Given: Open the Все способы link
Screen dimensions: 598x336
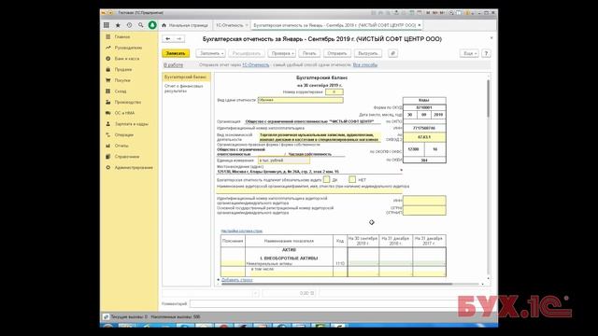Looking at the screenshot, I should 365,65.
